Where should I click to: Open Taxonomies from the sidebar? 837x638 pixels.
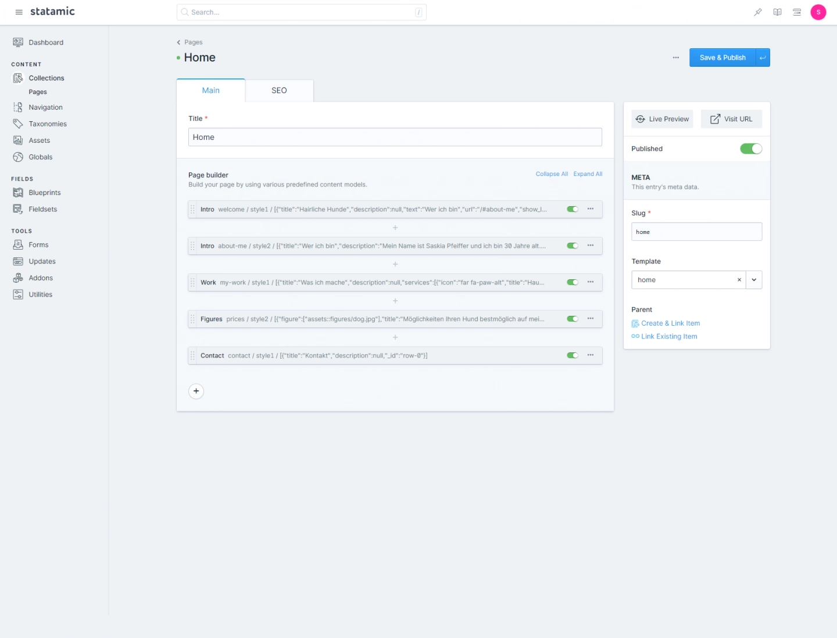point(48,124)
